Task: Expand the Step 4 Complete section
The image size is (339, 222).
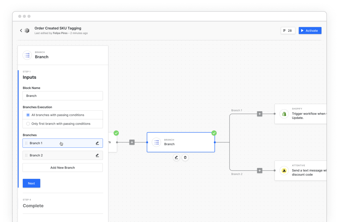Action: tap(33, 206)
